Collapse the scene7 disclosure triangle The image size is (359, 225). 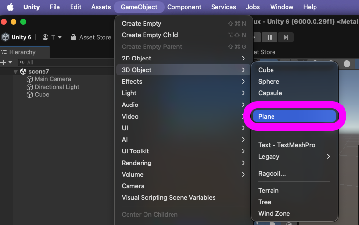tap(16, 72)
